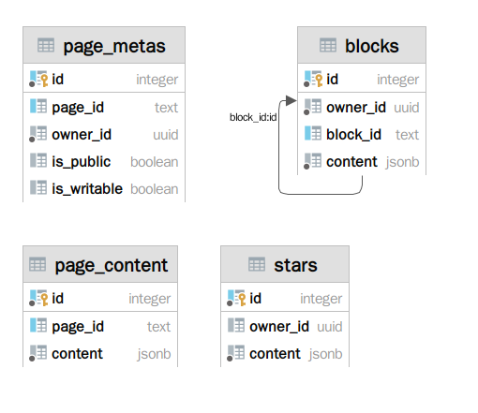The image size is (478, 413).
Task: Click the stars table header icon
Action: pyautogui.click(x=257, y=264)
